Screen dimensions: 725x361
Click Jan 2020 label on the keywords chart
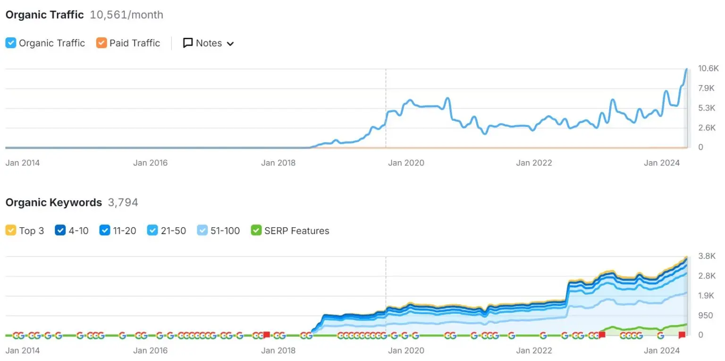[406, 351]
